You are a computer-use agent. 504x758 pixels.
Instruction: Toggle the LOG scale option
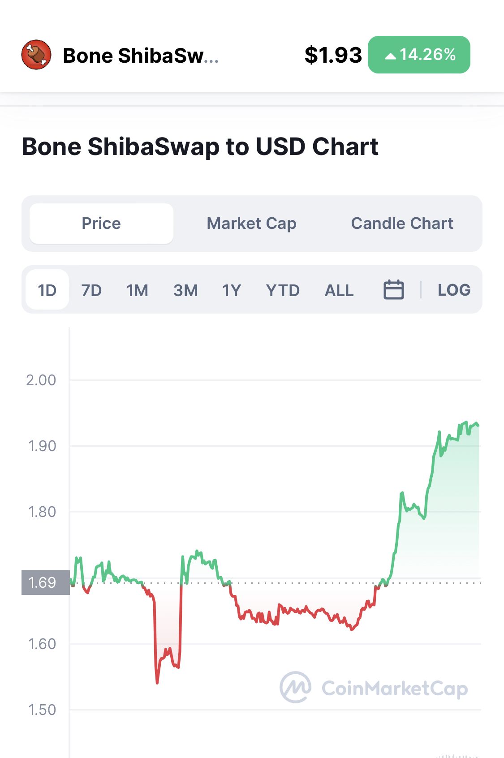click(454, 290)
